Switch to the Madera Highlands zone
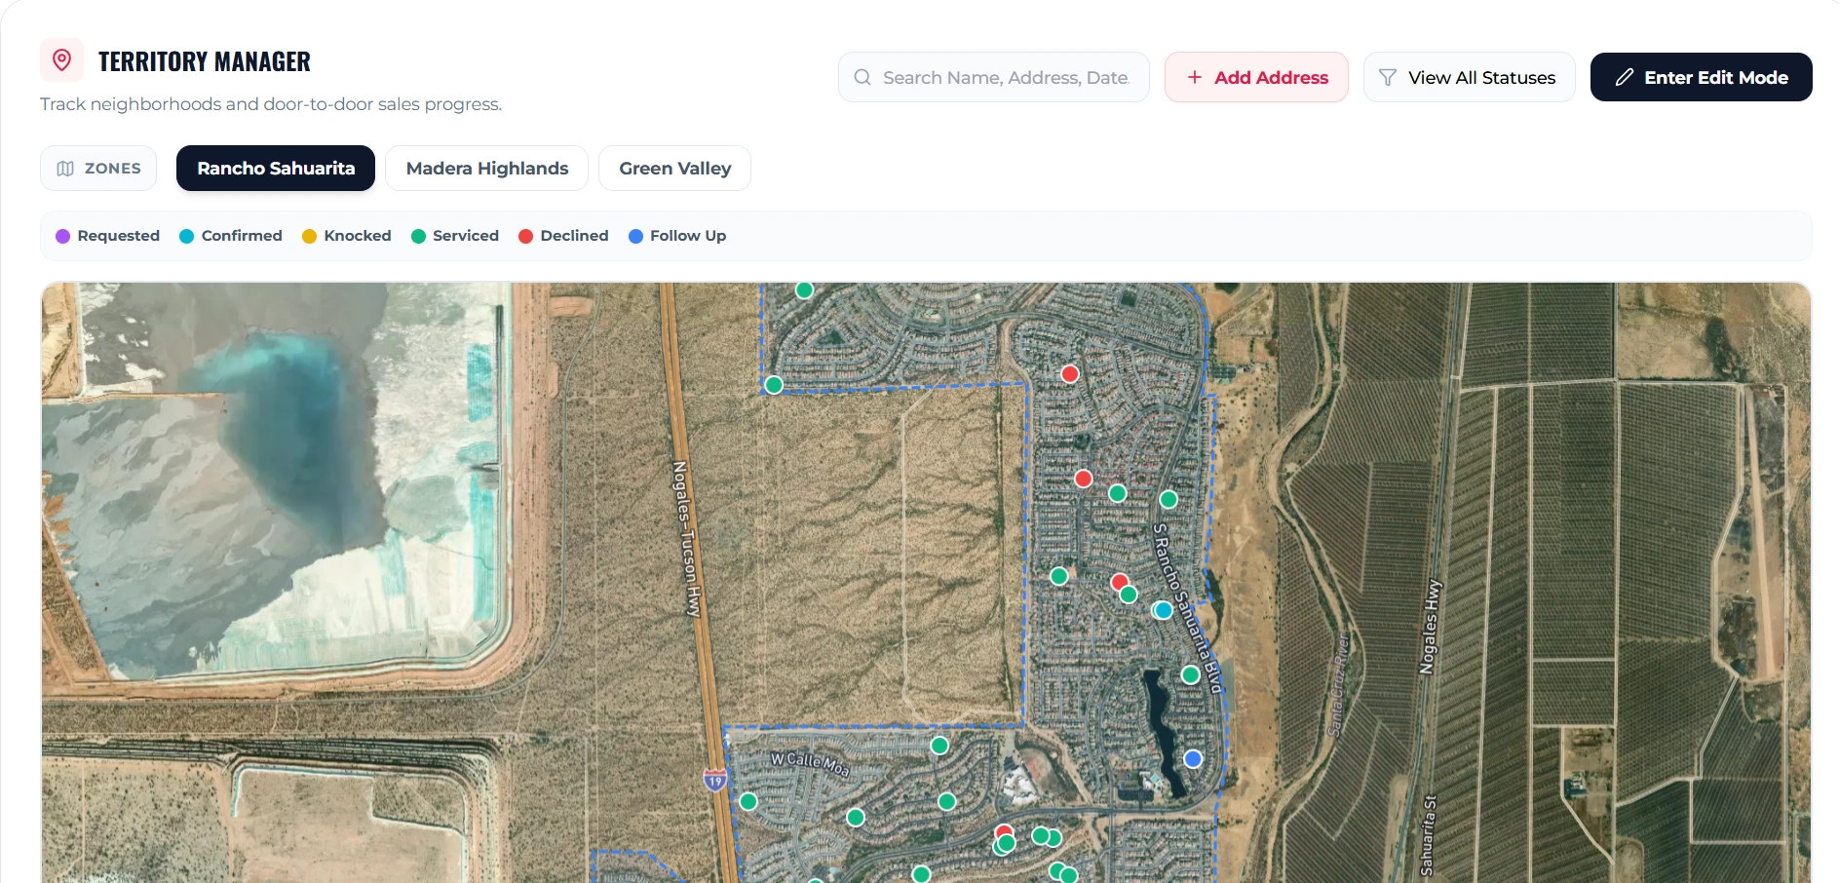The width and height of the screenshot is (1839, 883). coord(487,168)
